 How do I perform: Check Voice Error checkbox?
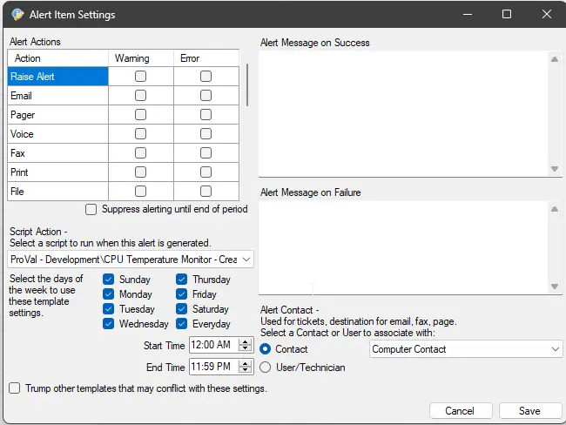click(x=206, y=133)
